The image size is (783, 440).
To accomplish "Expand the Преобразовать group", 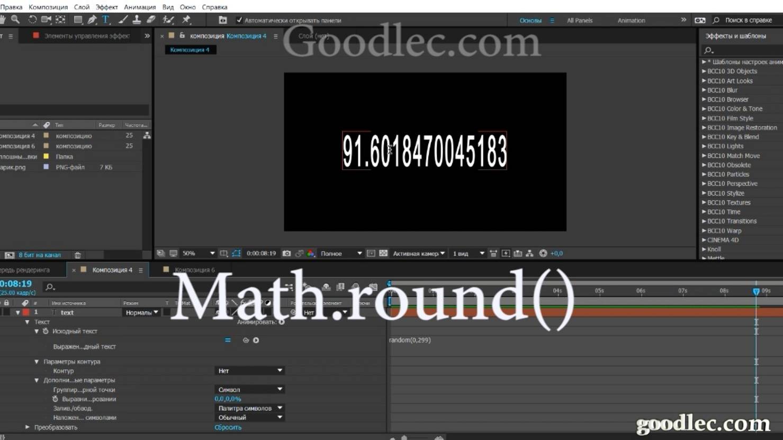I will pos(28,427).
